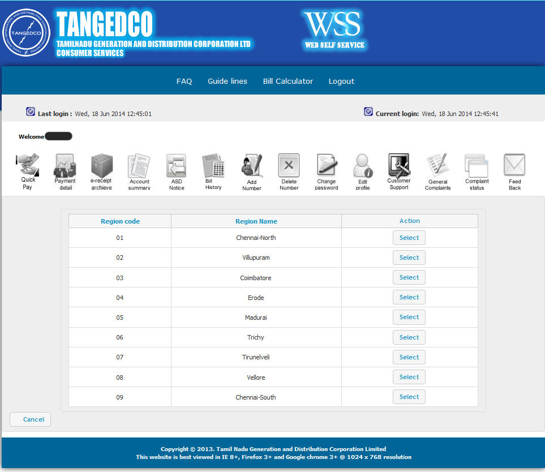Click the clock icon beside Current login
The width and height of the screenshot is (545, 472).
[x=368, y=111]
